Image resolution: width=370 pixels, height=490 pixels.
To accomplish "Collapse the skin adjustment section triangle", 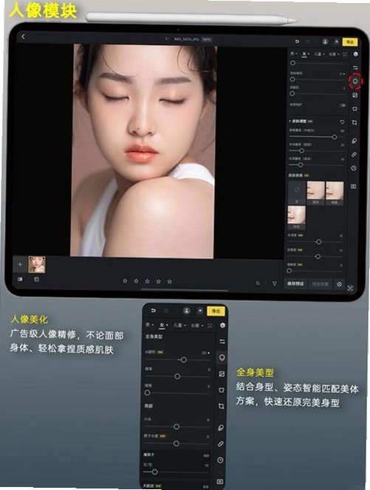I will (290, 121).
